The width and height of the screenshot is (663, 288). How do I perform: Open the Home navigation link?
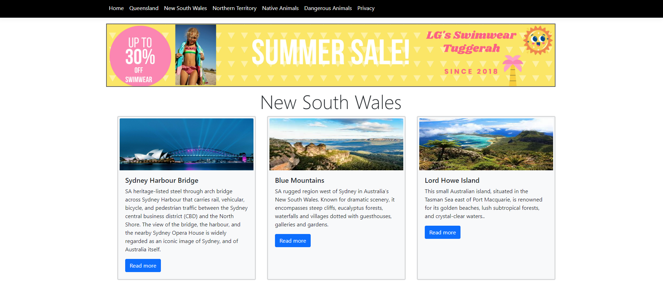(116, 8)
